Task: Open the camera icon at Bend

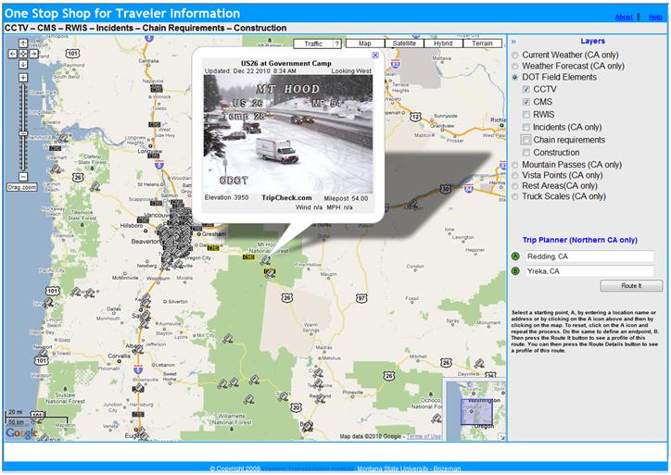Action: tap(308, 425)
